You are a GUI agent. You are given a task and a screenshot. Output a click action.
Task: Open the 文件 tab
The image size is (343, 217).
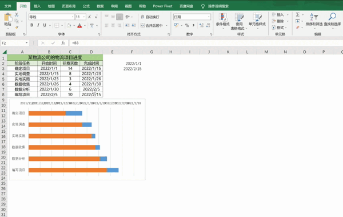coord(8,6)
